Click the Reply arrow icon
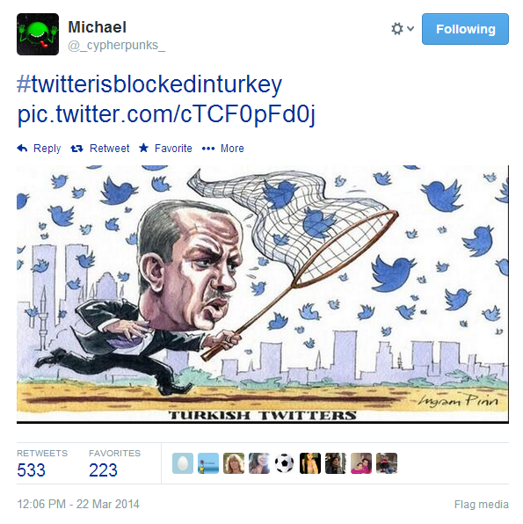 pos(22,148)
